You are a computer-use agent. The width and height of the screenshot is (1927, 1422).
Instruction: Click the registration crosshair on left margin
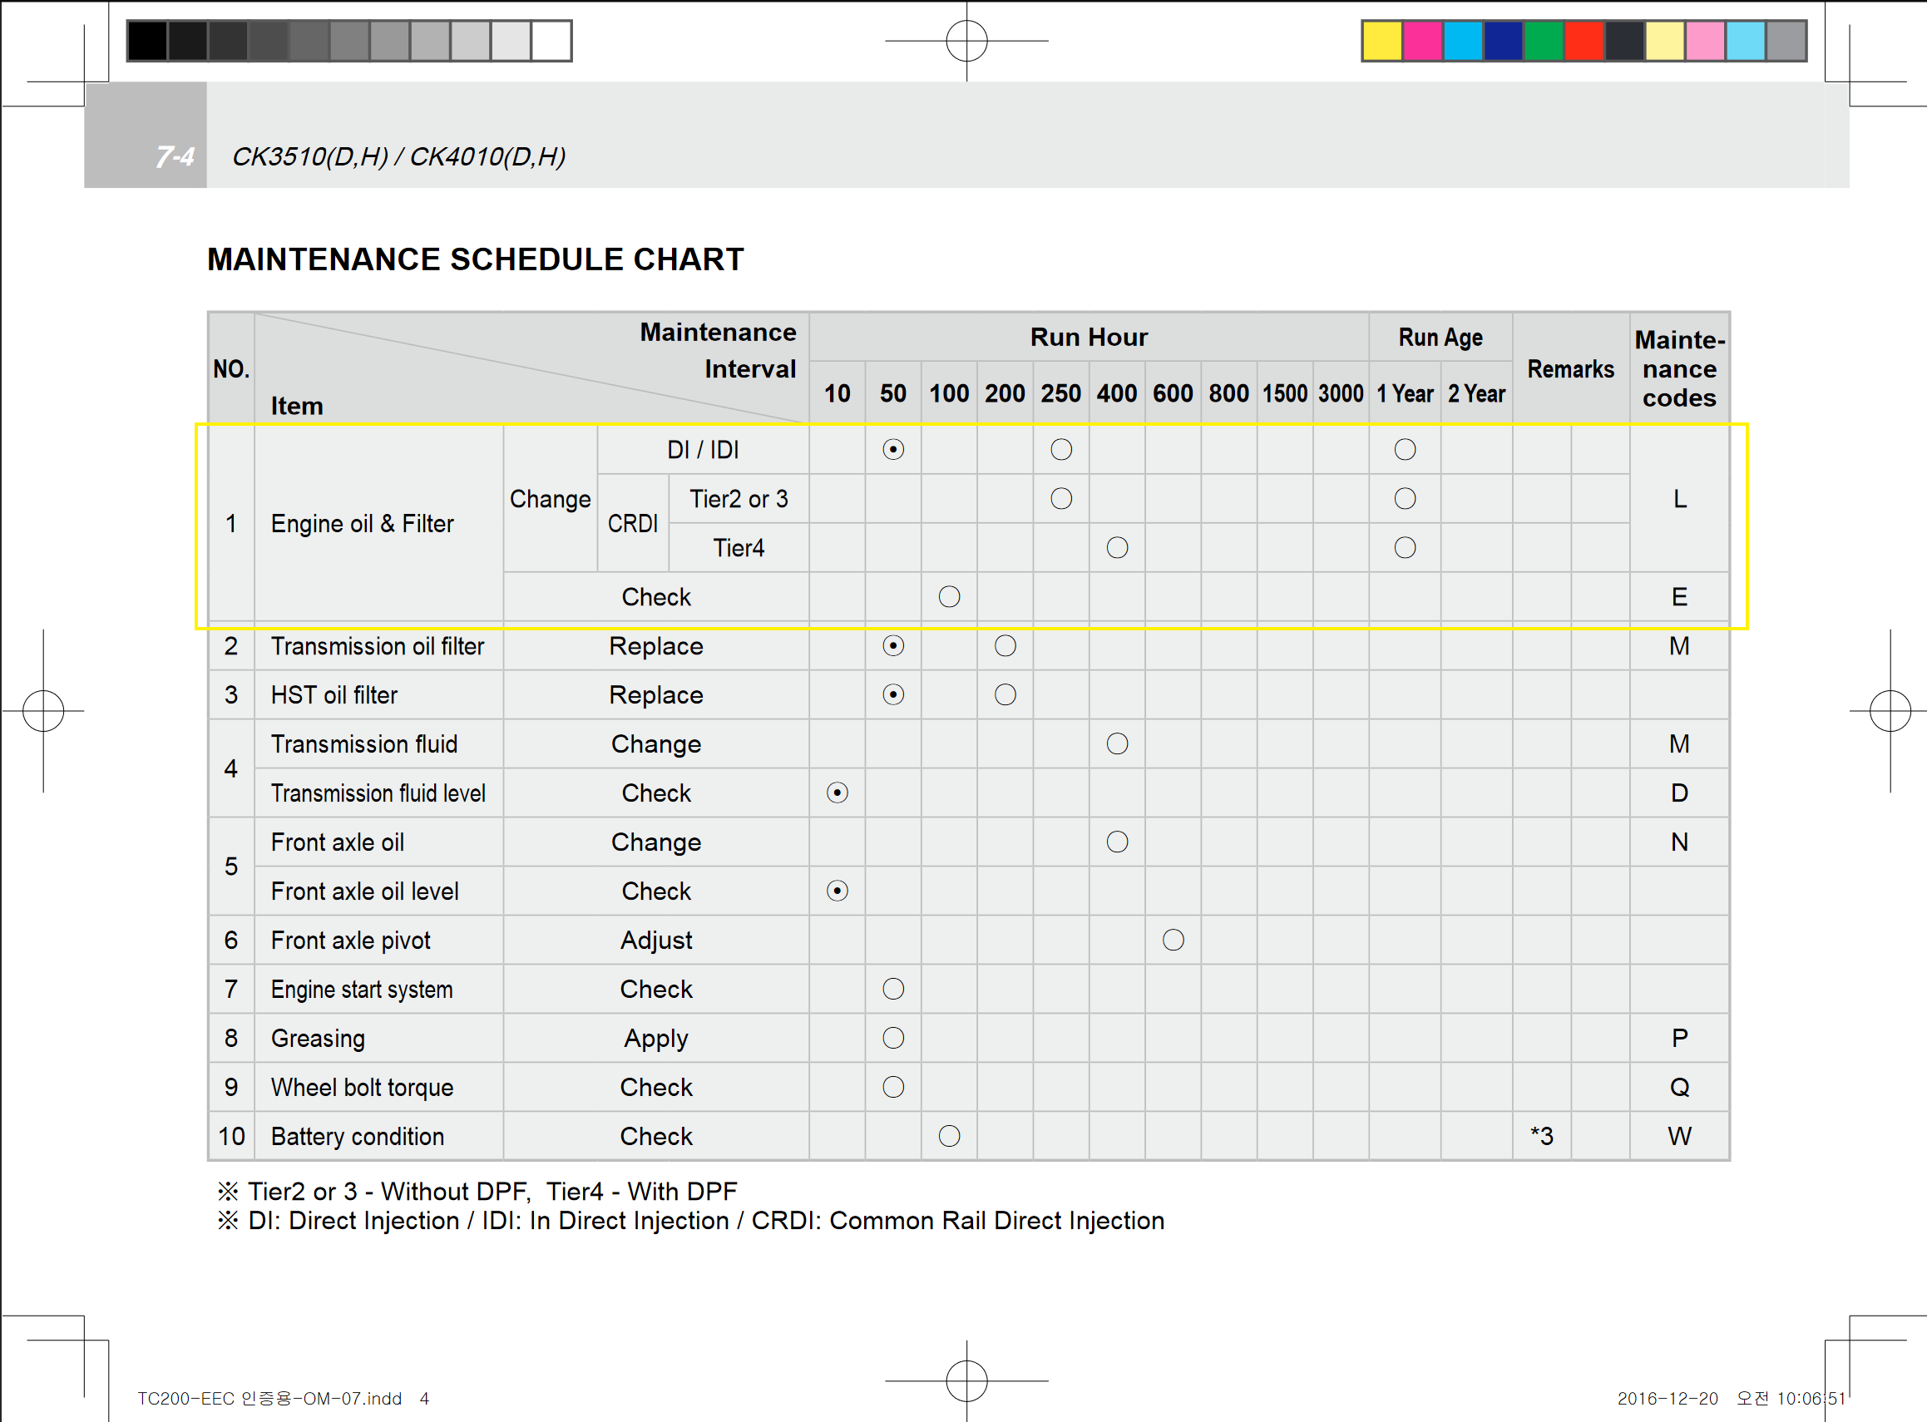pos(43,711)
